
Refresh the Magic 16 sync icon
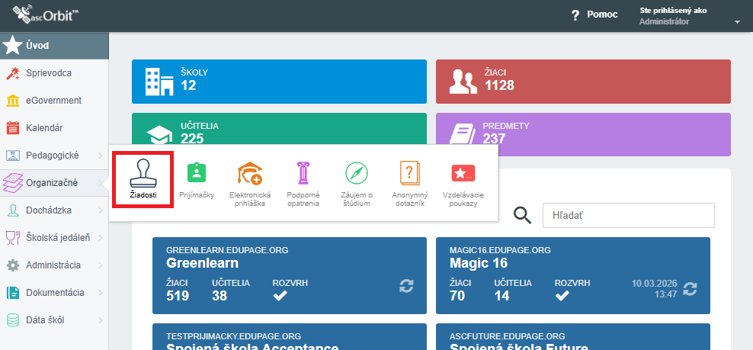[690, 289]
